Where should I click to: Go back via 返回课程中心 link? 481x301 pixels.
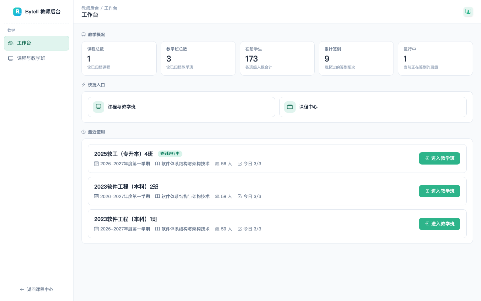36,289
